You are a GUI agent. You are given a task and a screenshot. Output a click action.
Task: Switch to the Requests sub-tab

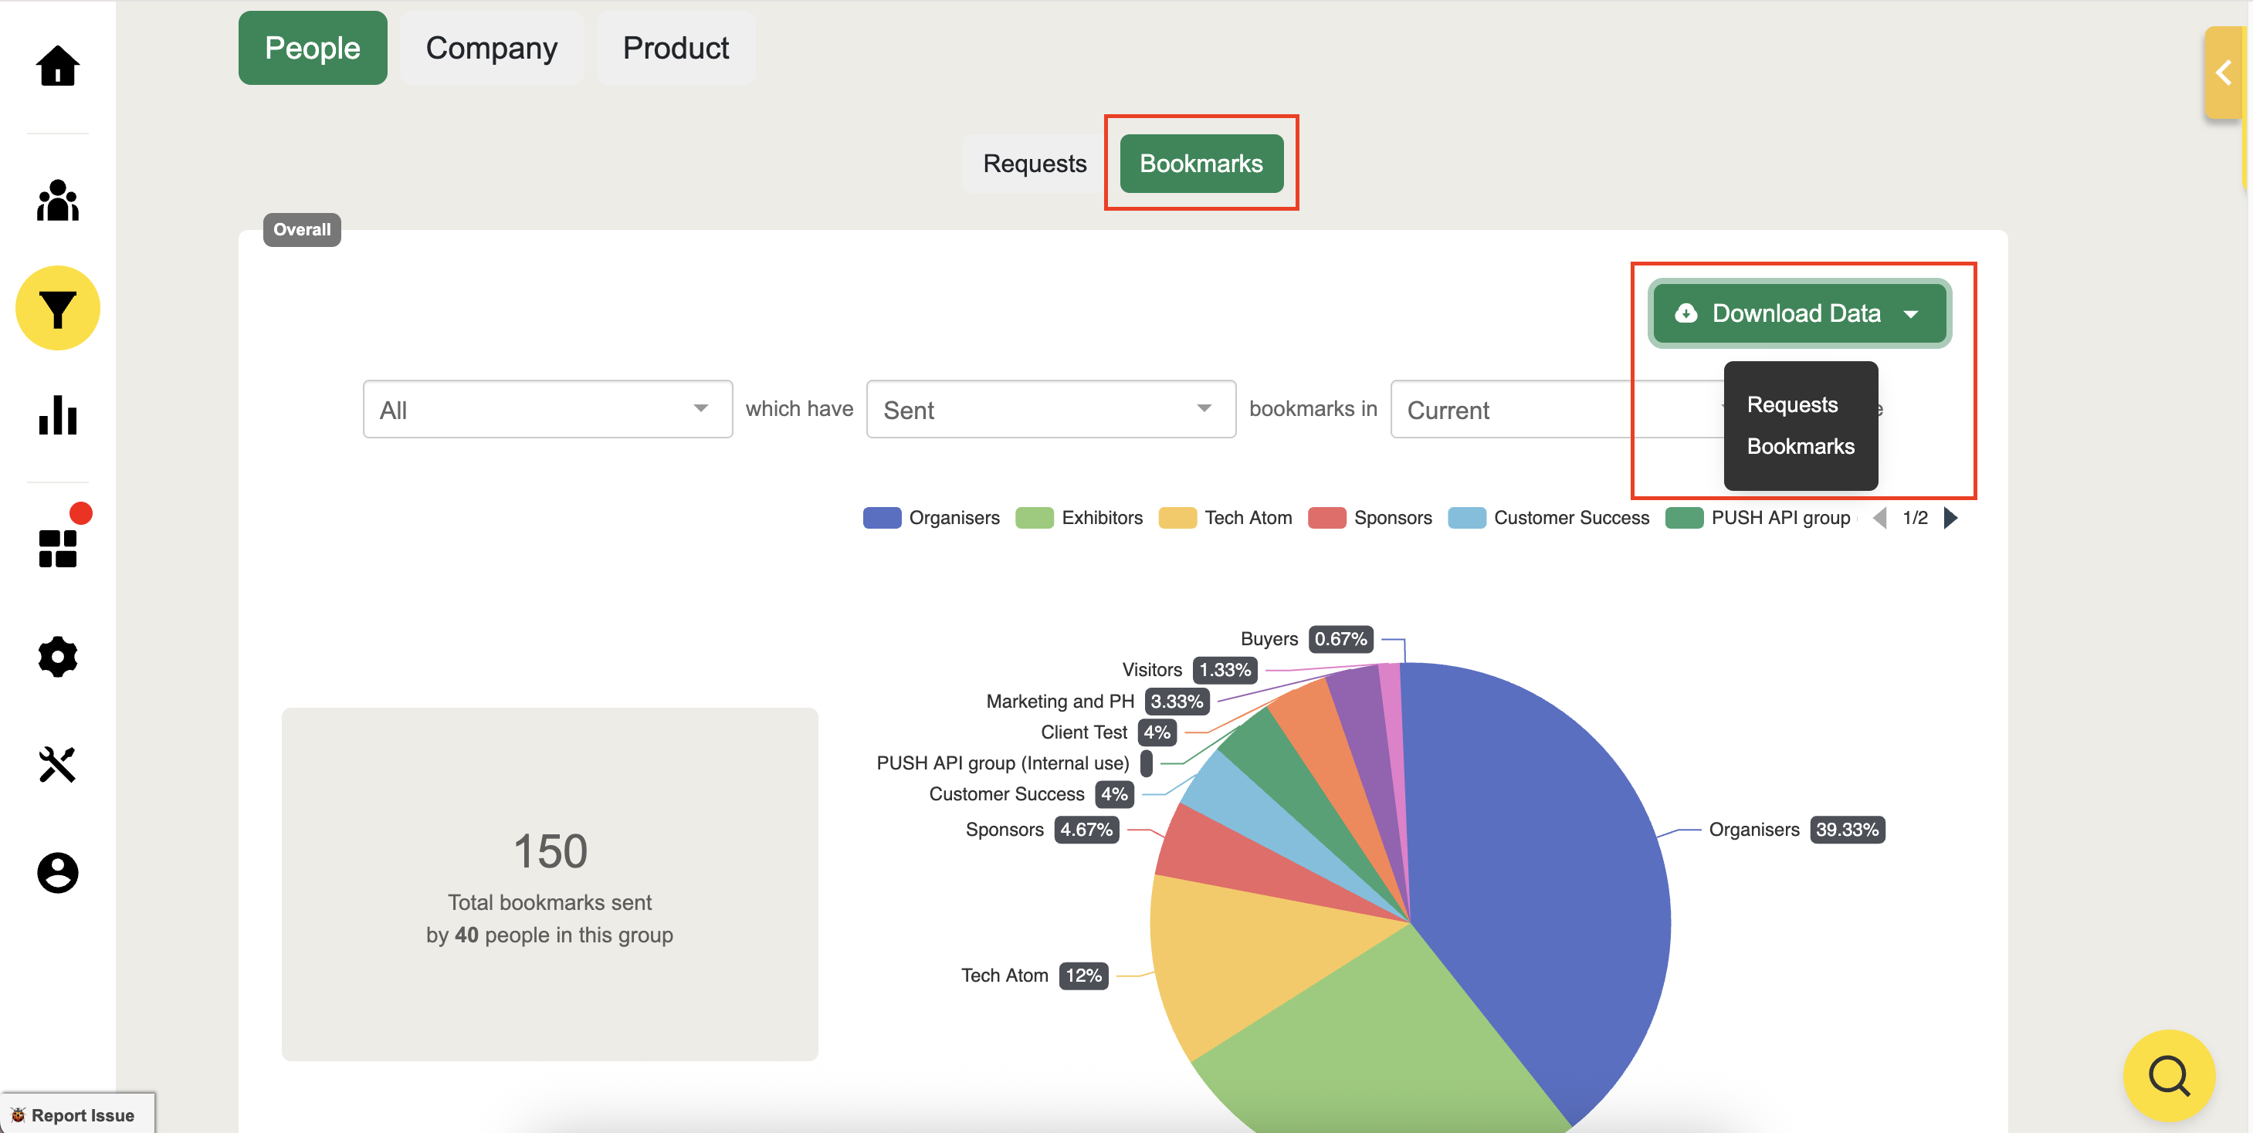click(x=1034, y=164)
